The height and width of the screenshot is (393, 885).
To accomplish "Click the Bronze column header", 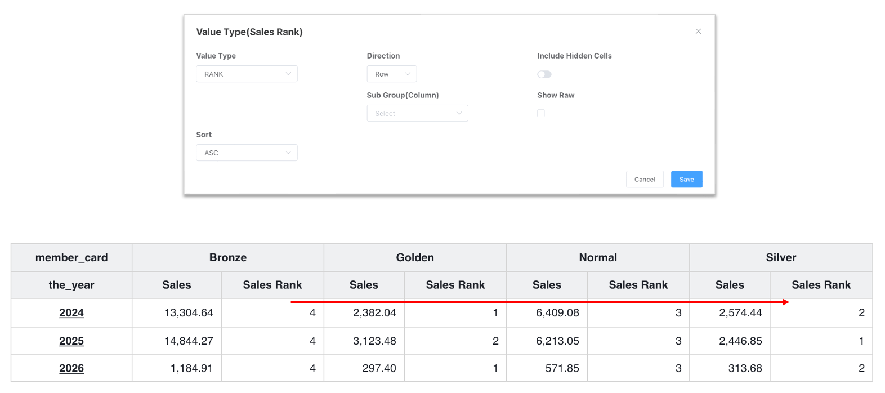I will (x=228, y=257).
